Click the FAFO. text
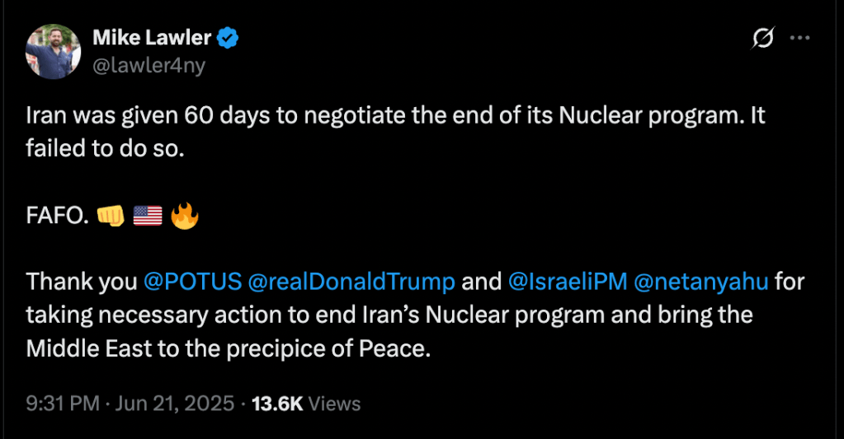The width and height of the screenshot is (844, 439). [x=57, y=217]
